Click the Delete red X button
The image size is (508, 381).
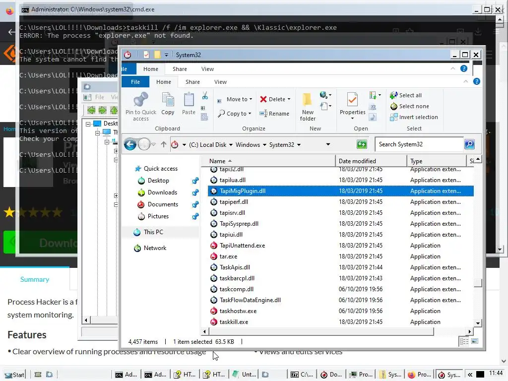[275, 99]
